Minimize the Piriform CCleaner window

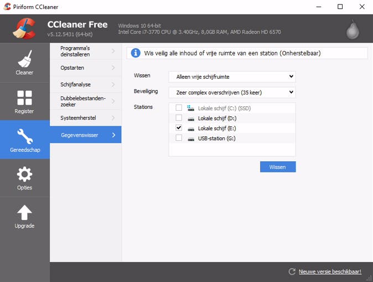319,7
